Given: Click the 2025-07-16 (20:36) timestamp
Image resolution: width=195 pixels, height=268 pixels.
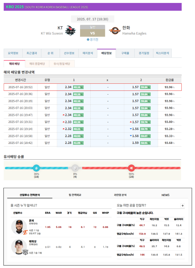Looking at the screenshot, I should click(20, 94).
